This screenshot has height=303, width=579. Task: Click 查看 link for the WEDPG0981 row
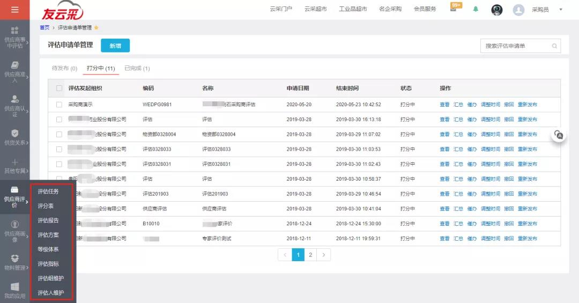[x=444, y=105]
